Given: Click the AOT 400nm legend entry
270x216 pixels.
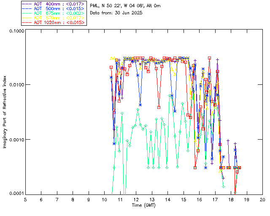Looking at the screenshot, I should [x=54, y=4].
